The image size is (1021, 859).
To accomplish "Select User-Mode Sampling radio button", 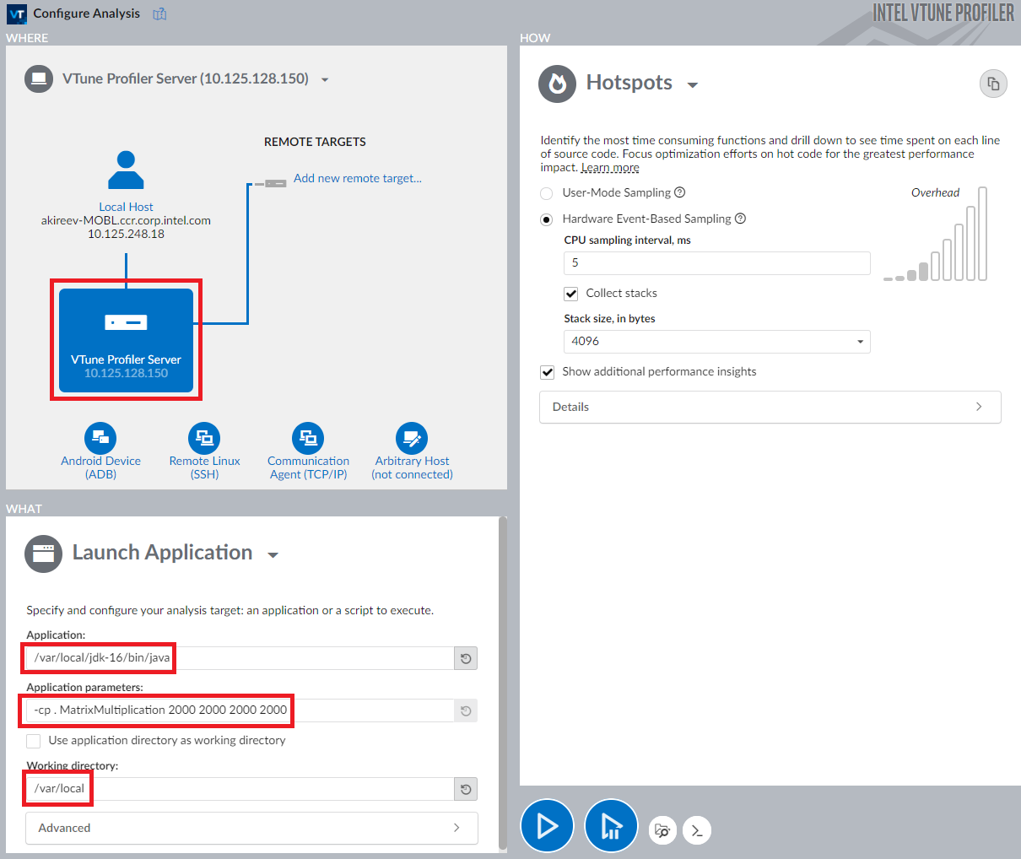I will point(547,193).
